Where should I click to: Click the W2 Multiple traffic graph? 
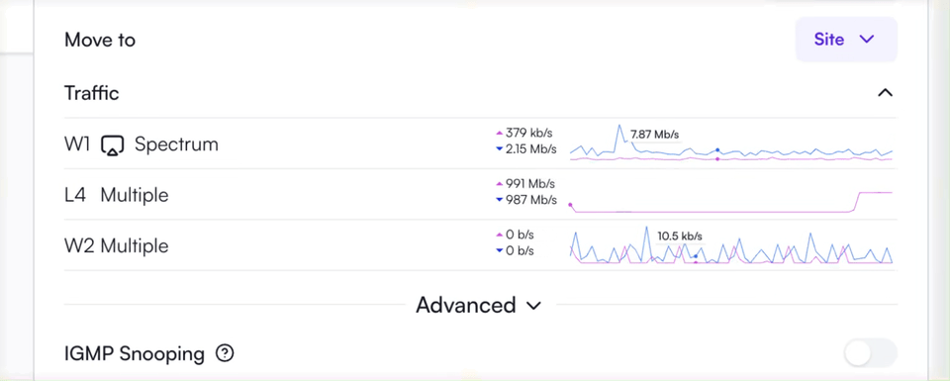[730, 246]
